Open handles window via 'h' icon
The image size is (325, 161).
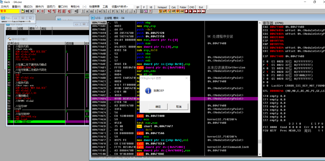[x=104, y=11]
